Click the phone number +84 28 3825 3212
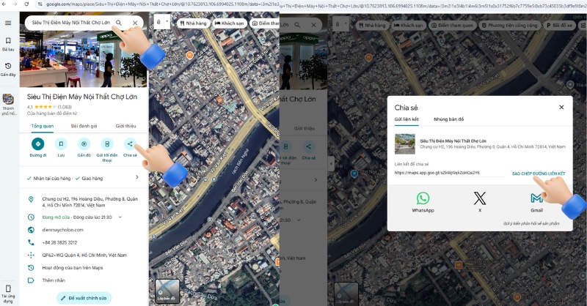The height and width of the screenshot is (306, 587). point(59,242)
